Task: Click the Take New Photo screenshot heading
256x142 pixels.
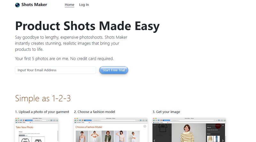Action: pyautogui.click(x=25, y=127)
